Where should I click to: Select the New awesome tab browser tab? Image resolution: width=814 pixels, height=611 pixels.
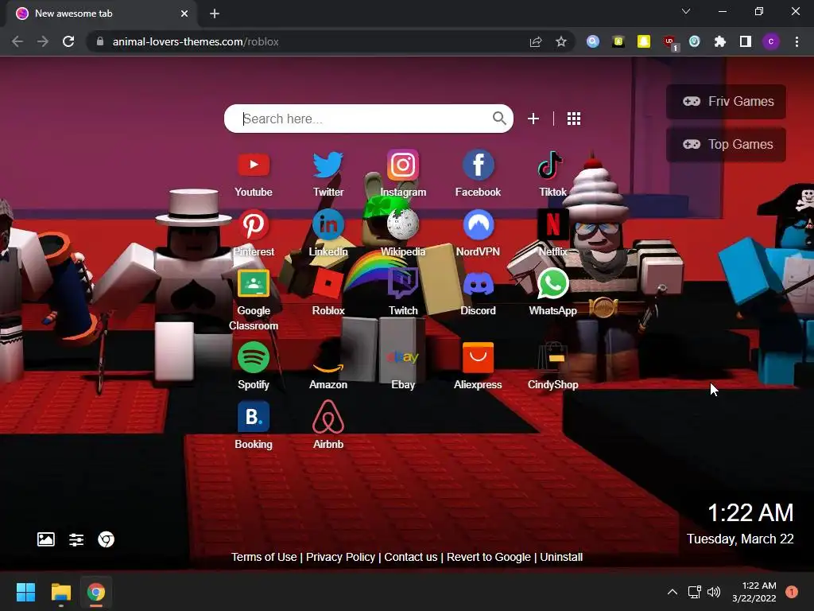click(101, 14)
